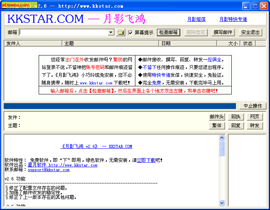Click the scrollbar down arrow in message pane

(x=222, y=203)
